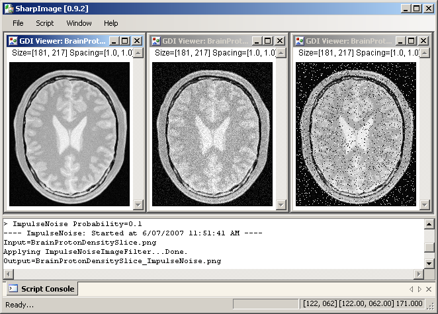
Task: Minimize the middle GDI Viewer window
Action: tap(258, 41)
